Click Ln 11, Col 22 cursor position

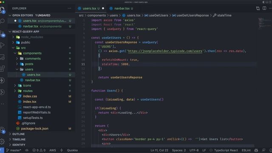click(159, 150)
